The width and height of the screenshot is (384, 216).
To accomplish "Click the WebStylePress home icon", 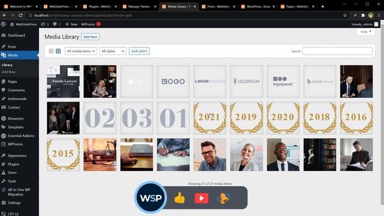I will (12, 24).
